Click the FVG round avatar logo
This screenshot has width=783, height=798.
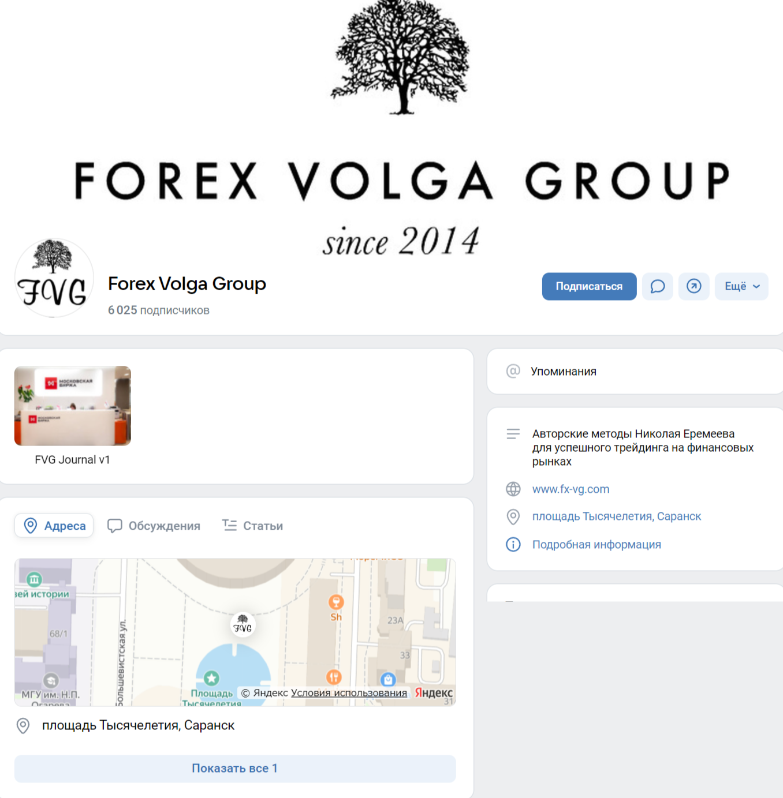(54, 278)
